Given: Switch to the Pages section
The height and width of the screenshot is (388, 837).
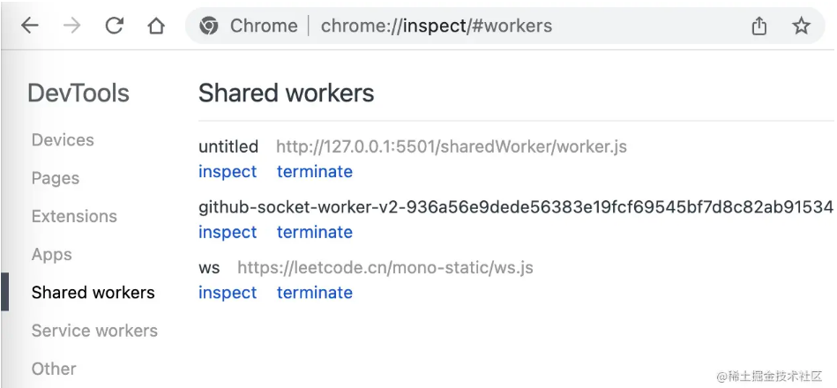Looking at the screenshot, I should 56,178.
